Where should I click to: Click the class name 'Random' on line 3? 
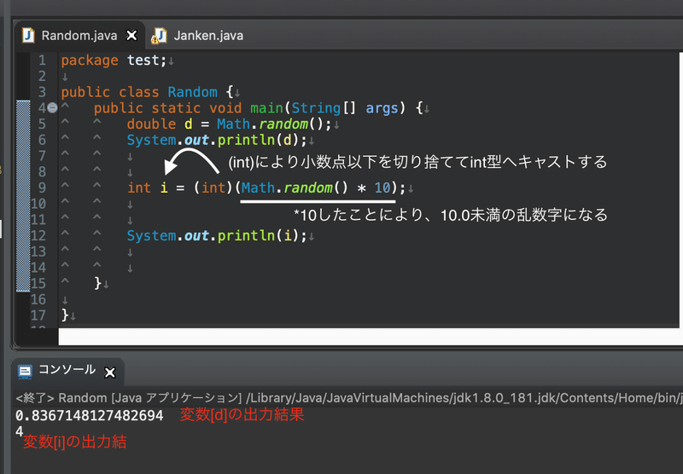point(193,92)
